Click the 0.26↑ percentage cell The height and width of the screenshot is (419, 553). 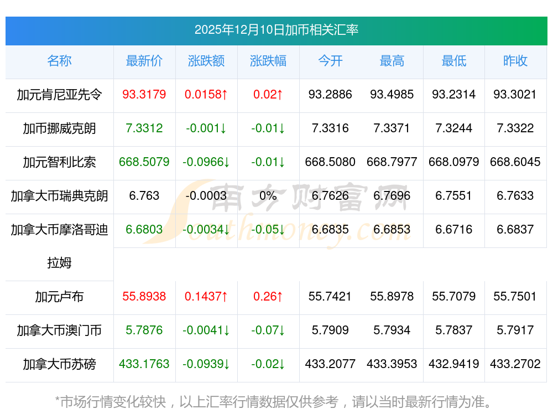tap(268, 297)
